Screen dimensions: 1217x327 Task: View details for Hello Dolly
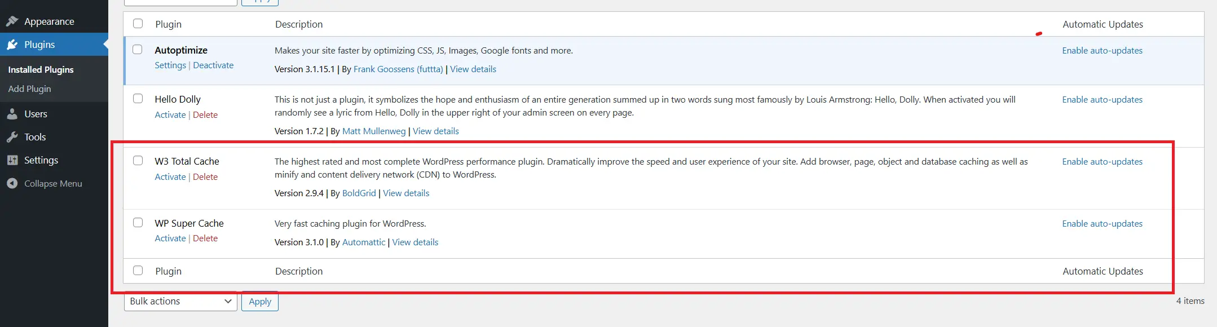click(x=436, y=131)
